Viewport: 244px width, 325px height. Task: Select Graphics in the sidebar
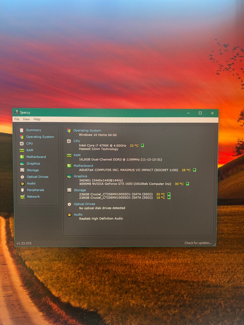[33, 164]
